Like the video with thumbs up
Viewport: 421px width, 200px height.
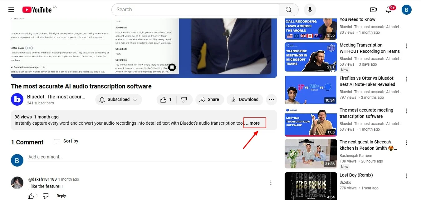point(166,100)
